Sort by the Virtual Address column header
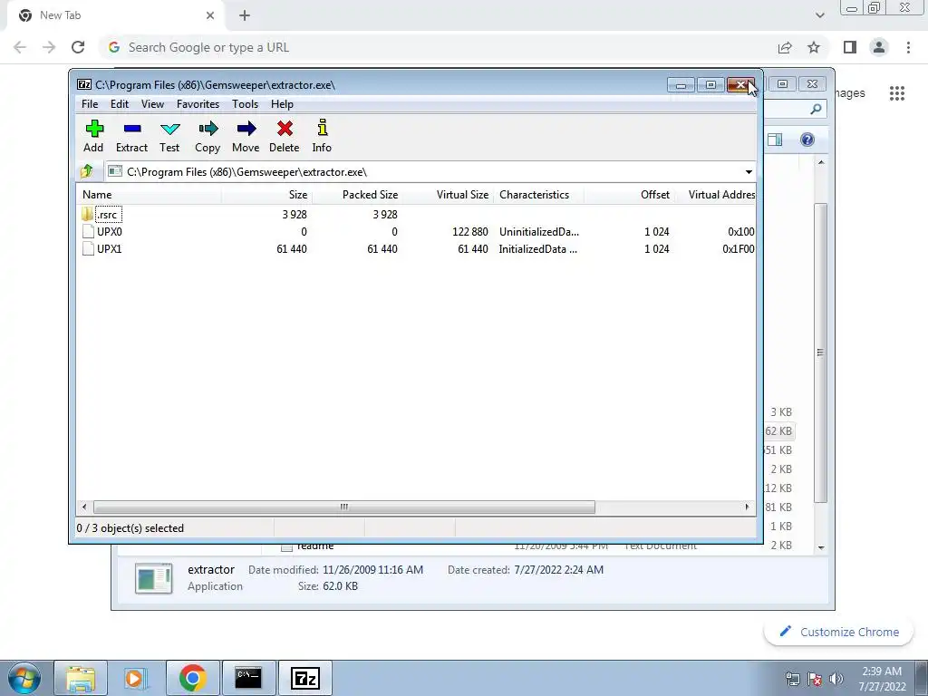This screenshot has width=928, height=696. pyautogui.click(x=715, y=195)
